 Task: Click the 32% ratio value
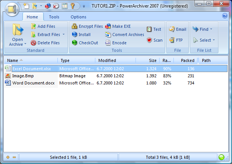pyautogui.click(x=167, y=83)
